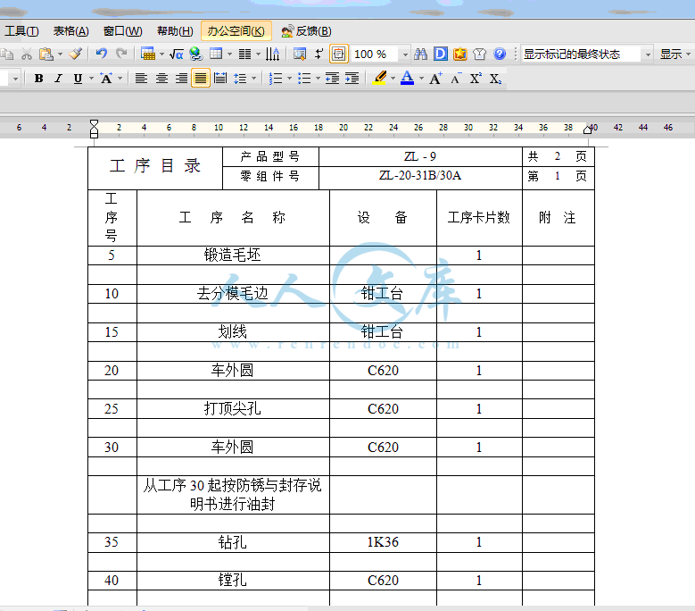695x611 pixels.
Task: Click the t-shirt skin icon
Action: [x=480, y=54]
